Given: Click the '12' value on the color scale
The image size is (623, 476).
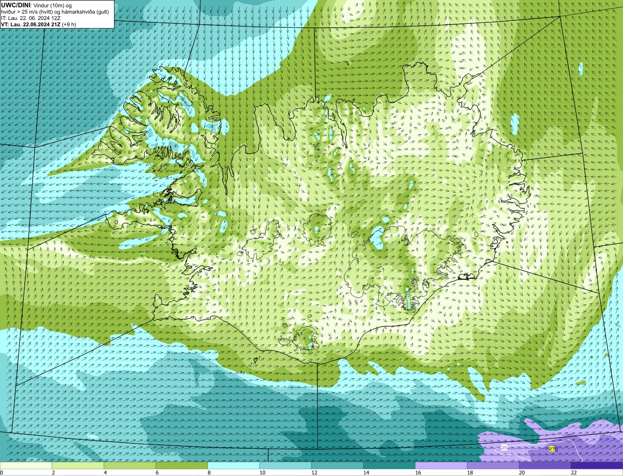Looking at the screenshot, I should coord(314,473).
